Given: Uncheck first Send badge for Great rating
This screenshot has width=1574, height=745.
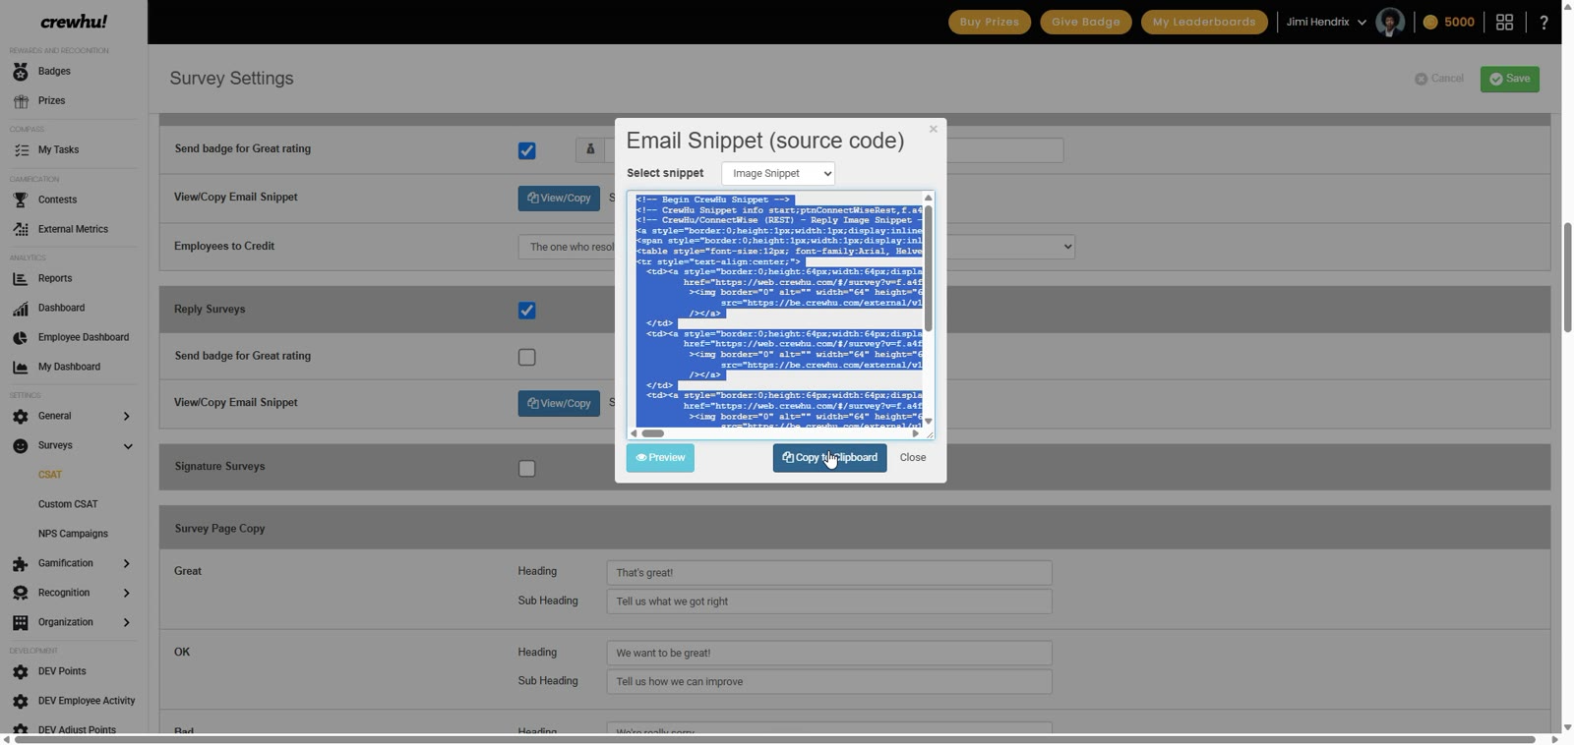Looking at the screenshot, I should tap(527, 150).
